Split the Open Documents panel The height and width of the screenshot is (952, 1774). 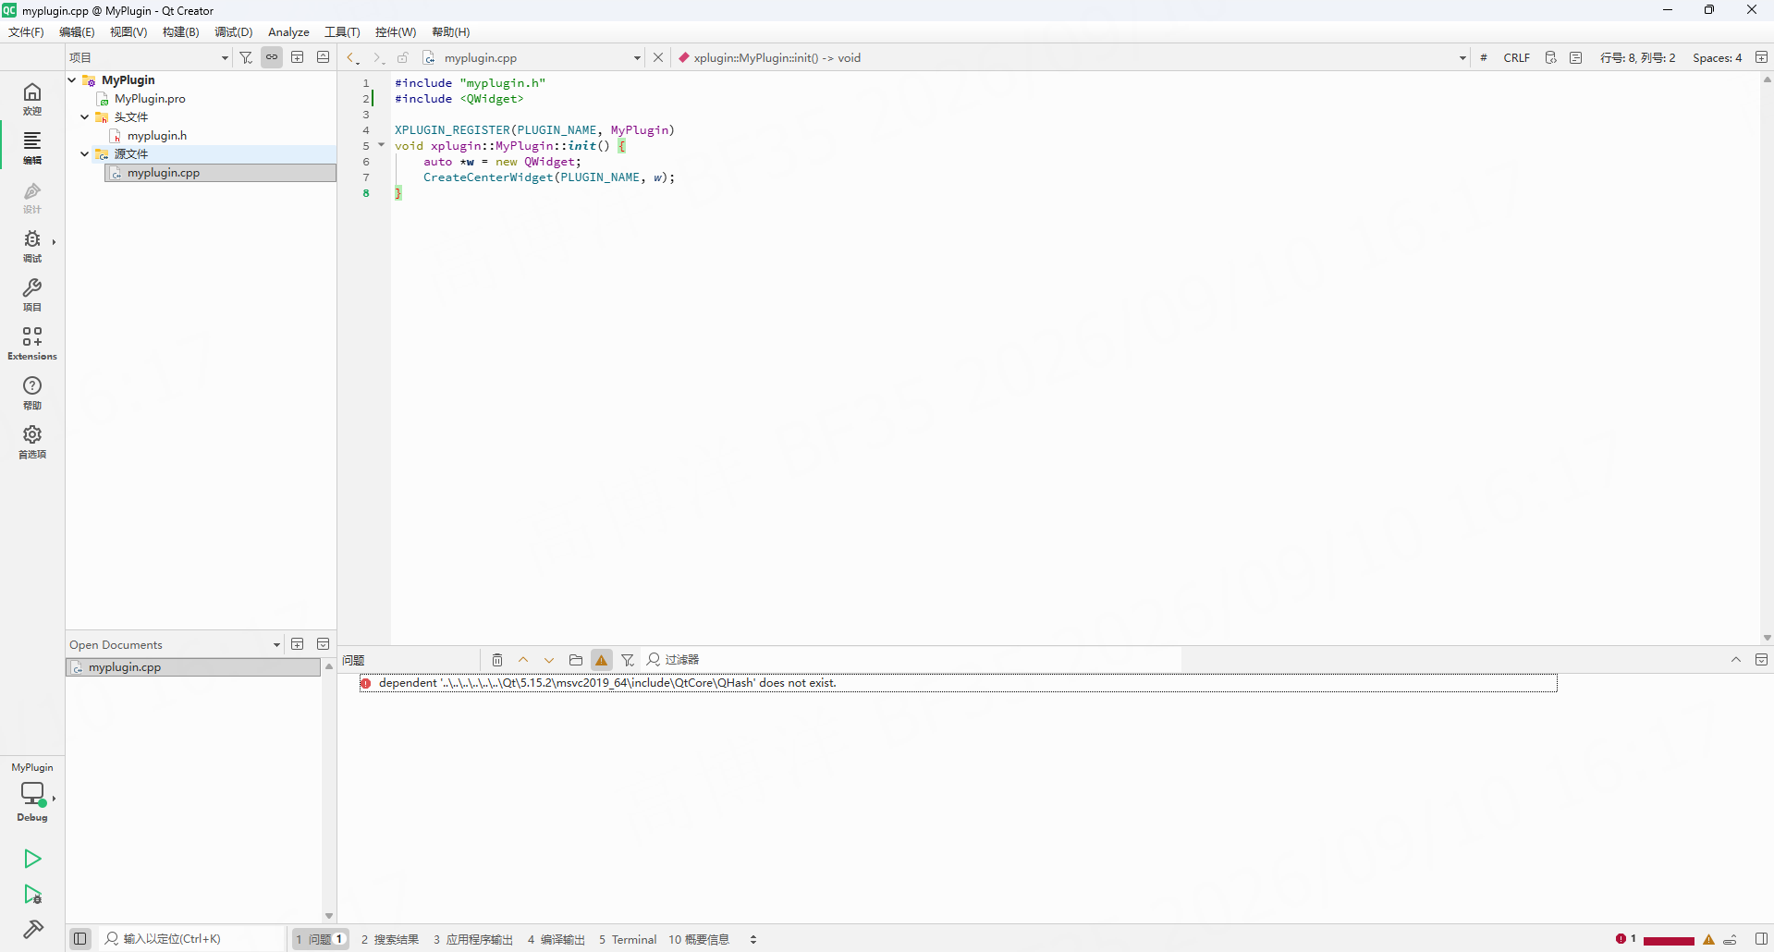click(298, 644)
